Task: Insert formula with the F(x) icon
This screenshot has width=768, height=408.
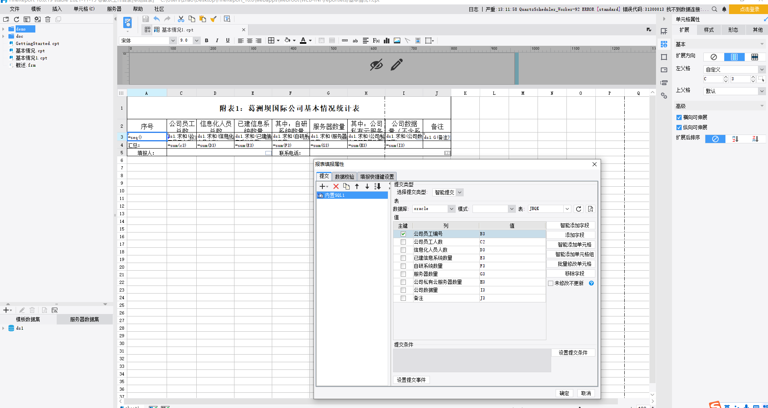Action: (376, 41)
